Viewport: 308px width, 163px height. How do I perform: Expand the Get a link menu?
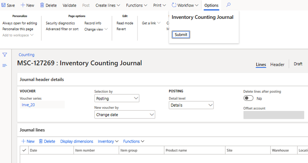coord(151,23)
